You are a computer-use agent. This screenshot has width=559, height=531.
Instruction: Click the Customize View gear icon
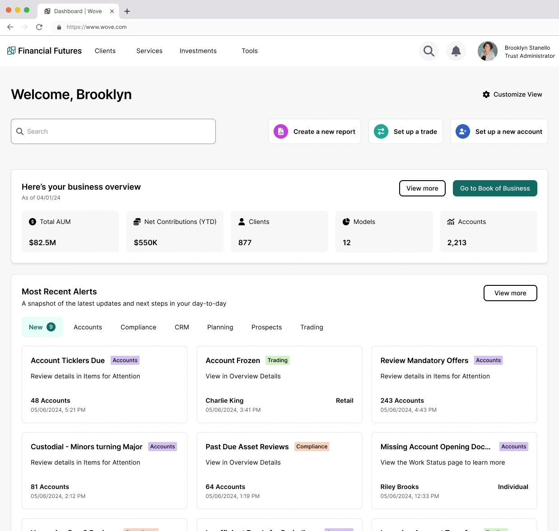point(486,94)
